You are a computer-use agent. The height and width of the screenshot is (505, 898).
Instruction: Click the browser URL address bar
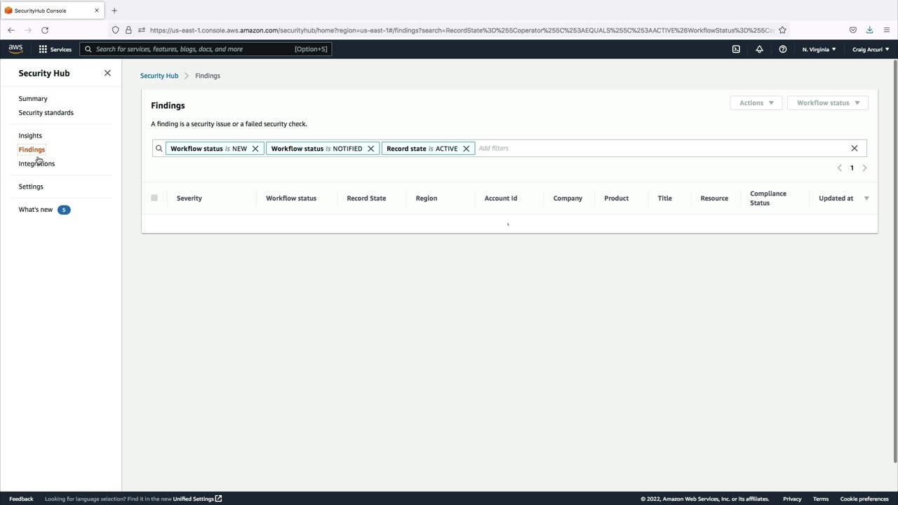click(461, 30)
